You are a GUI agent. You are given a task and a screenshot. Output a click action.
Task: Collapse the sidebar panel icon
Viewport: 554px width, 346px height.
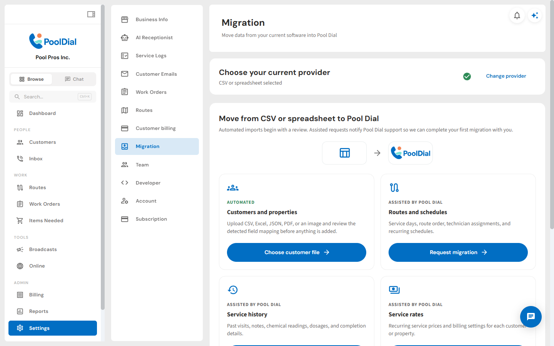point(91,14)
